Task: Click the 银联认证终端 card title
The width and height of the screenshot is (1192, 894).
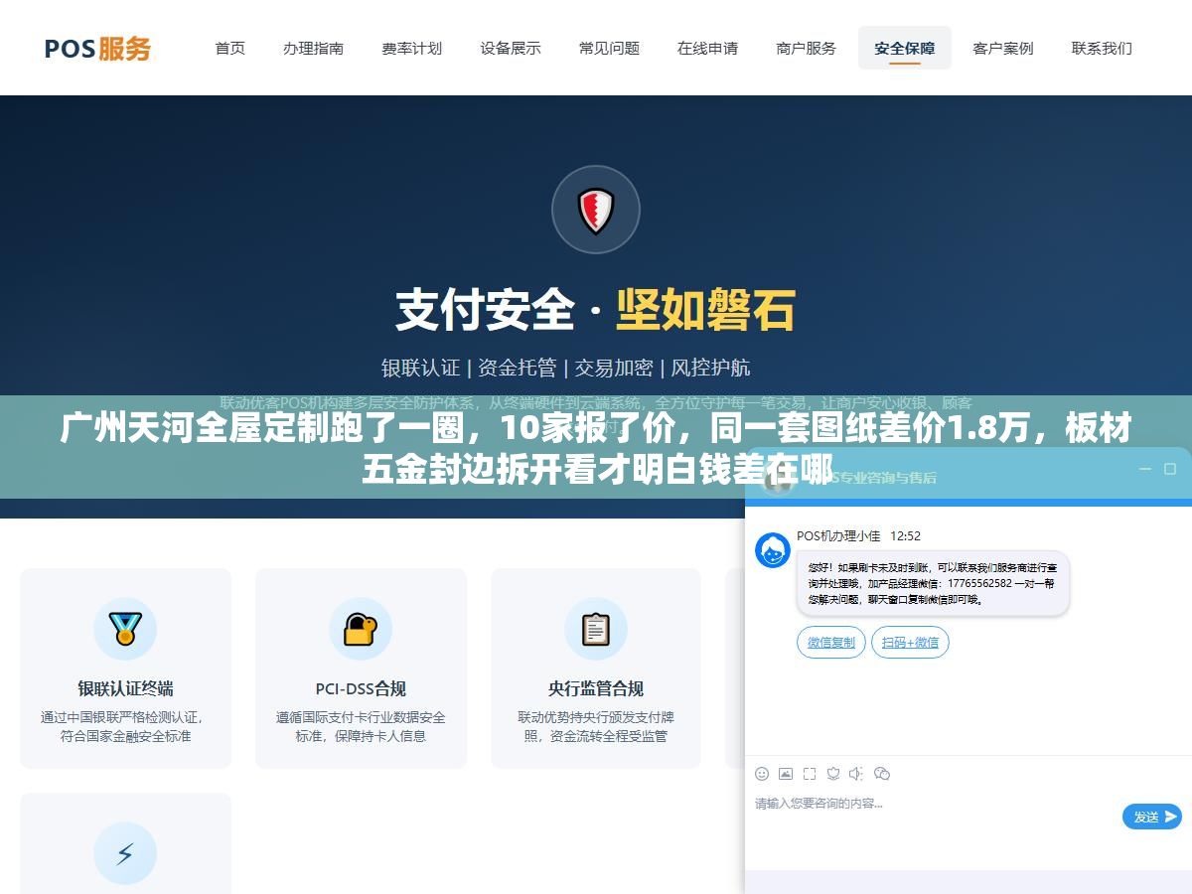Action: [x=125, y=688]
